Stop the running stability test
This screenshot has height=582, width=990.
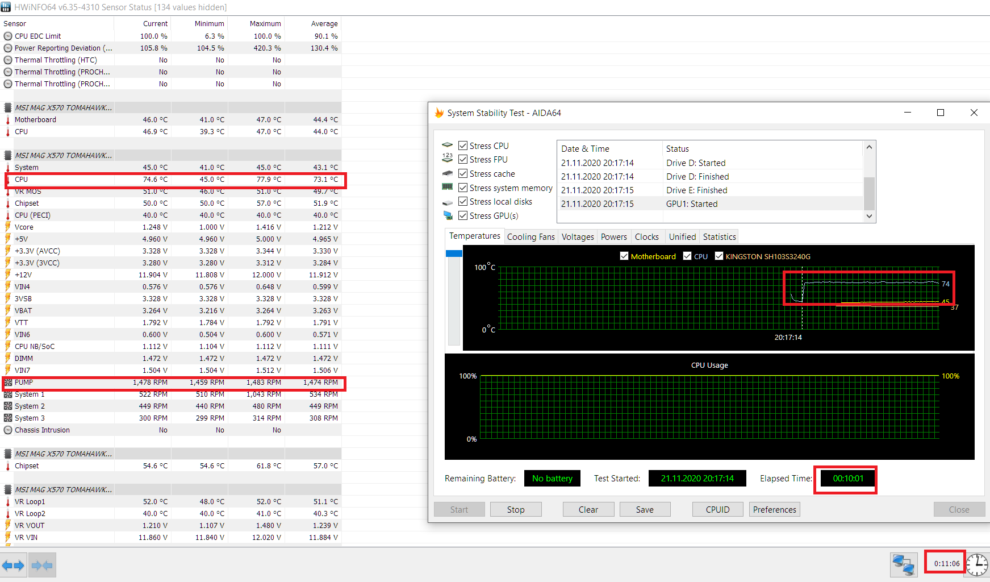[x=515, y=509]
